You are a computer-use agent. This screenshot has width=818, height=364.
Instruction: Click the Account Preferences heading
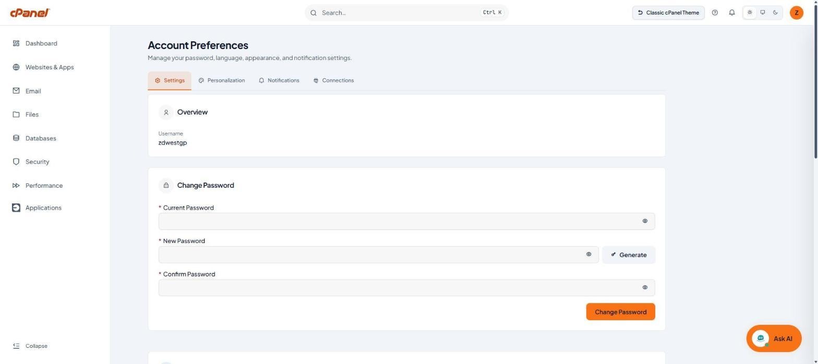[x=198, y=45]
